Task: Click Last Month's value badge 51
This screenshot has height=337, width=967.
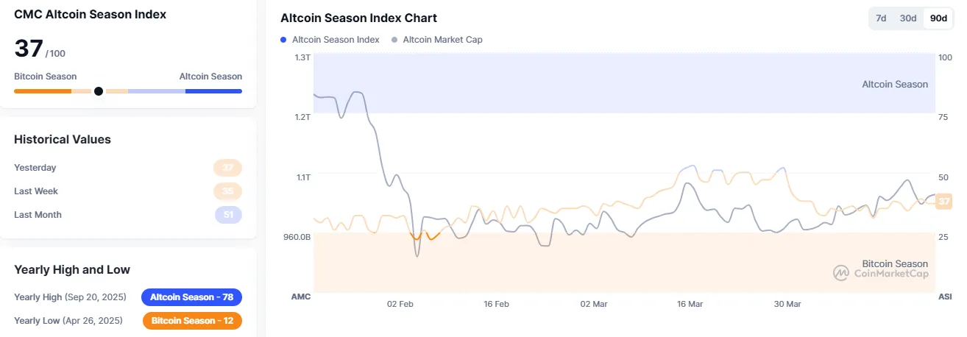Action: 228,215
